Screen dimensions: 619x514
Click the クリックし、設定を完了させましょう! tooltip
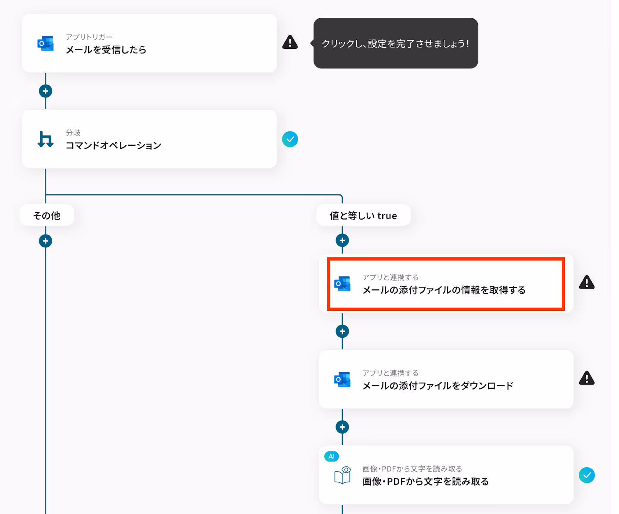click(x=396, y=43)
